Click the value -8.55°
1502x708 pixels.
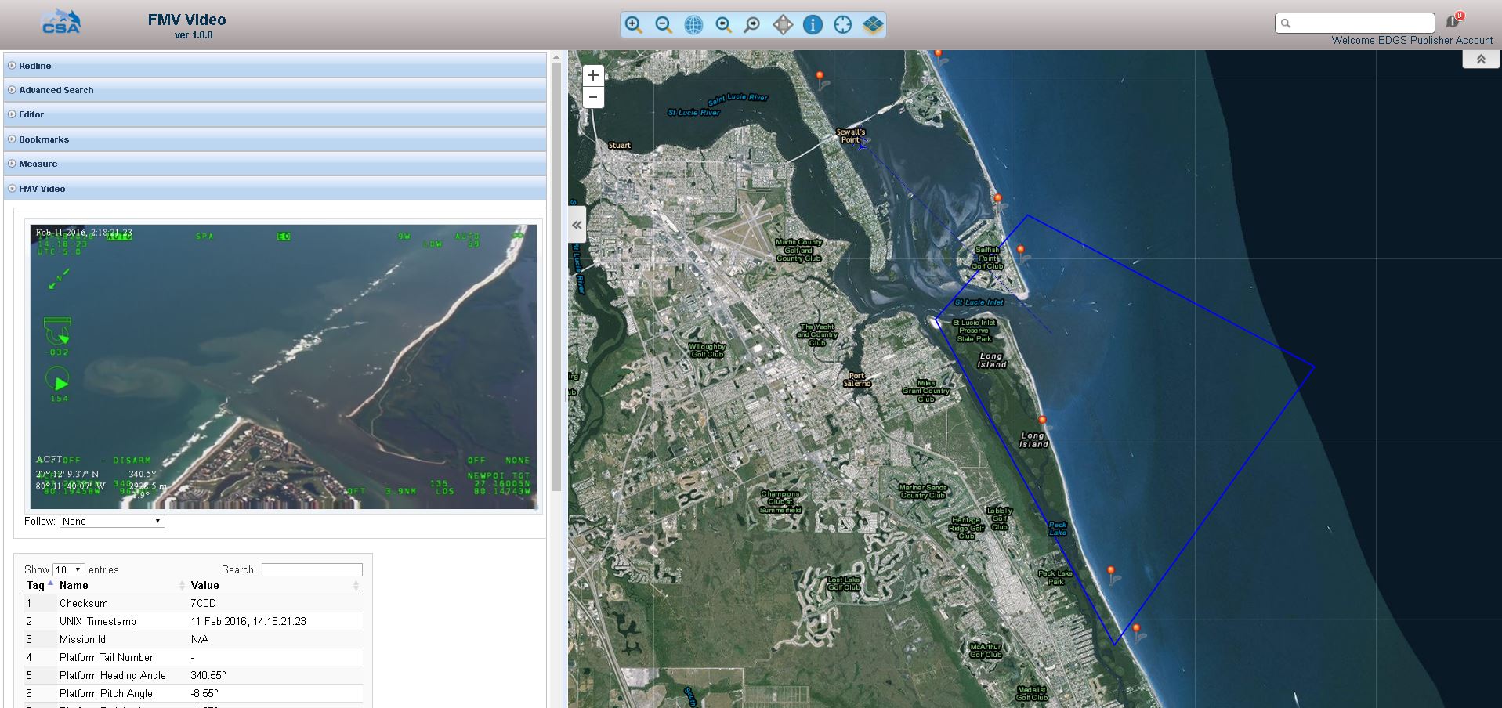coord(204,693)
